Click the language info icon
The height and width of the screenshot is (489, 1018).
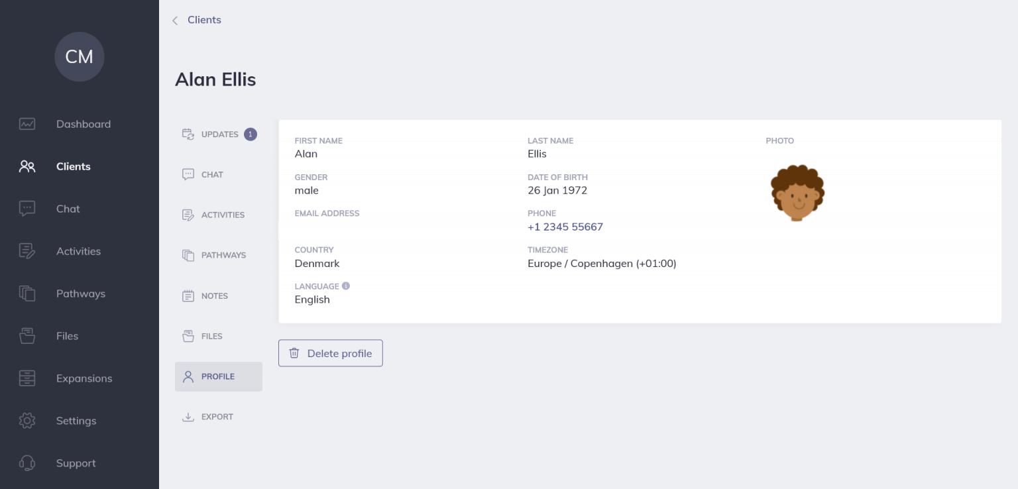346,286
